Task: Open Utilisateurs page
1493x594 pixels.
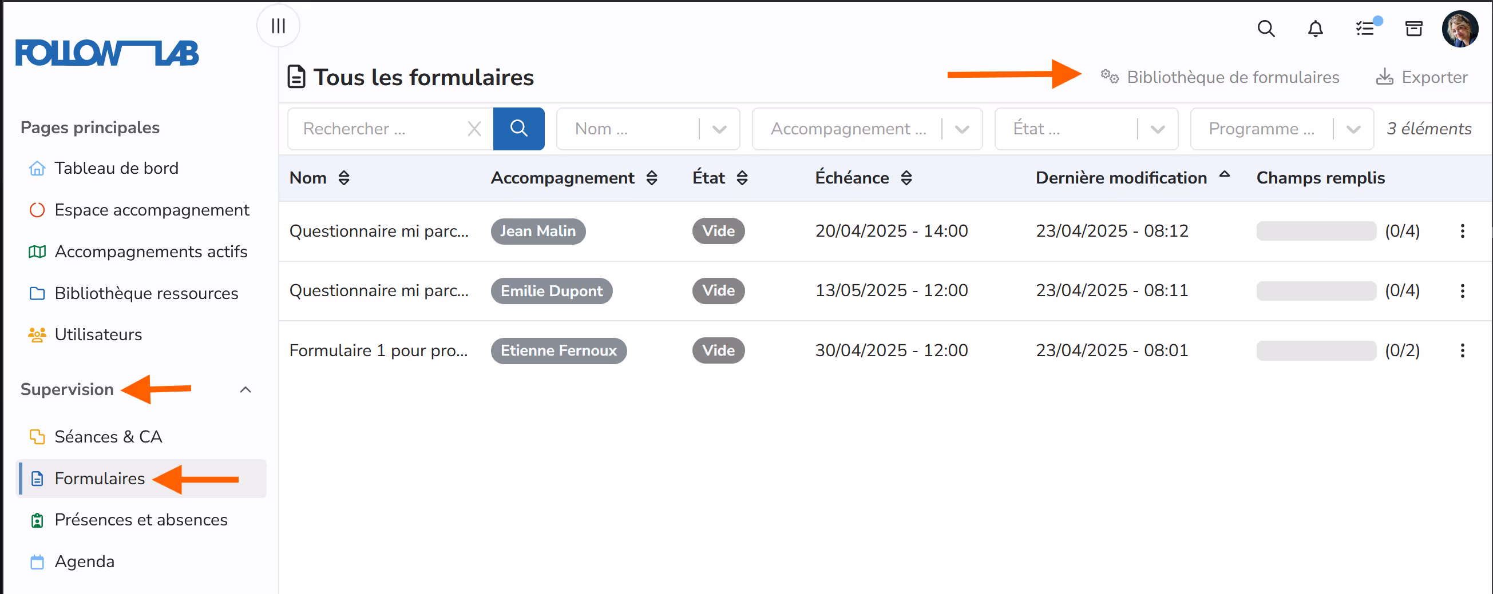Action: (x=98, y=334)
